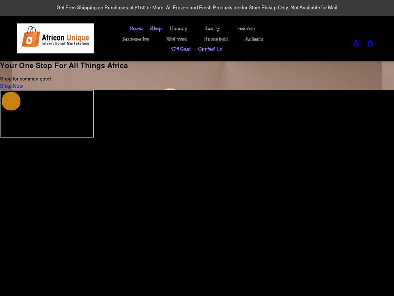Expand the Artifacts menu

tap(254, 39)
